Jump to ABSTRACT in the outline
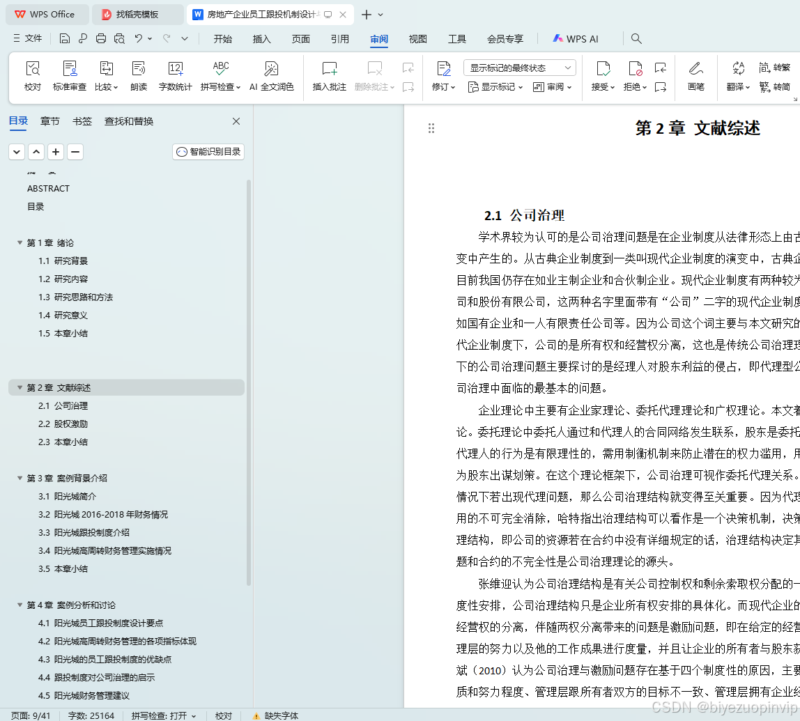 pos(49,189)
